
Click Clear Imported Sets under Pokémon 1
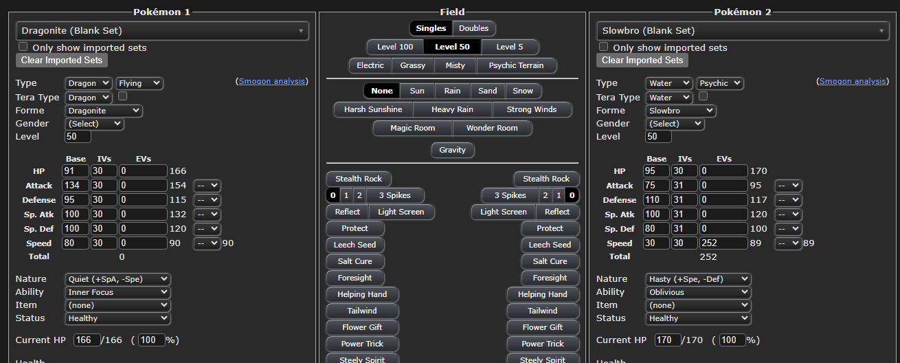coord(62,60)
